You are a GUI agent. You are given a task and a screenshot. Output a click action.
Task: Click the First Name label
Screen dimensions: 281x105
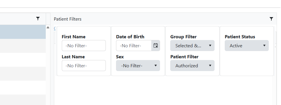click(73, 37)
